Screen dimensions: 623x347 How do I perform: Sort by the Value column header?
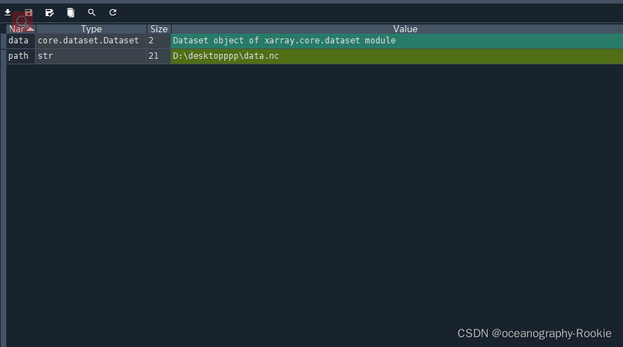pos(397,29)
